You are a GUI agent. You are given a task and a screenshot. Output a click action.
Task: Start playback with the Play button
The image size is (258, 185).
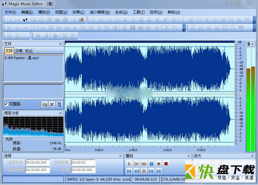[129, 163]
